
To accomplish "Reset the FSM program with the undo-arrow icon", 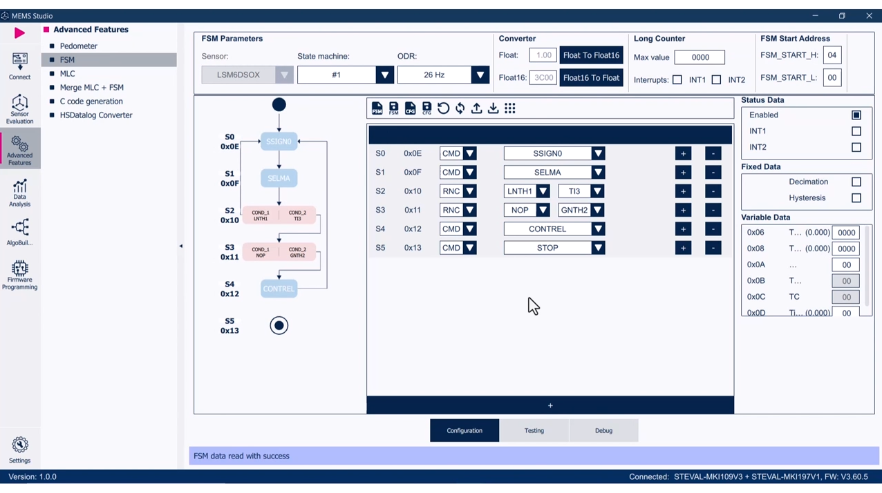I will tap(443, 108).
